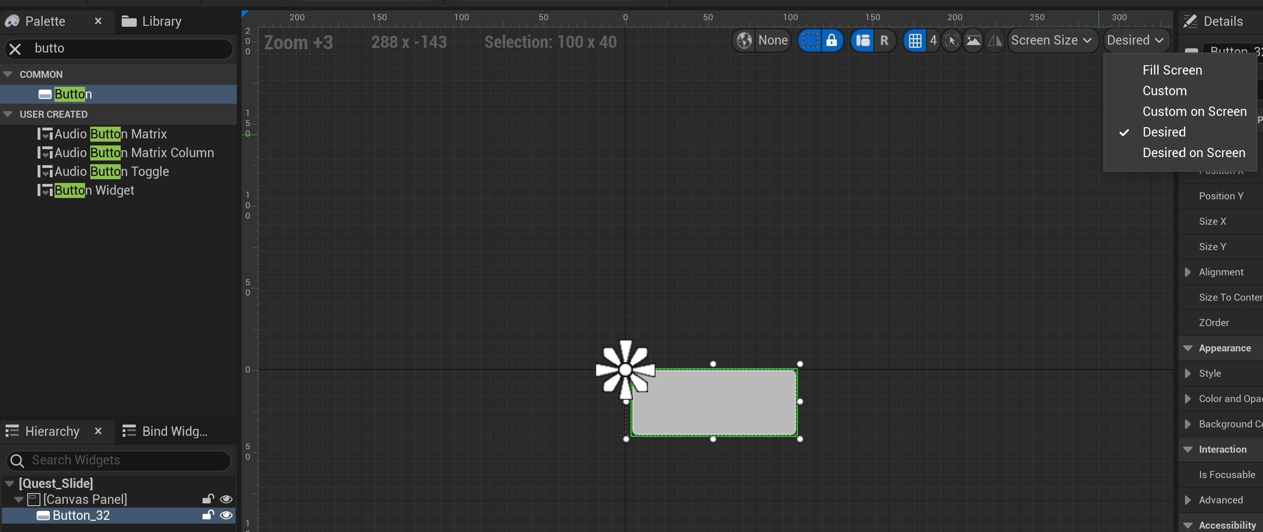The height and width of the screenshot is (532, 1263).
Task: Toggle the blue lock icon in viewport toolbar
Action: 832,40
